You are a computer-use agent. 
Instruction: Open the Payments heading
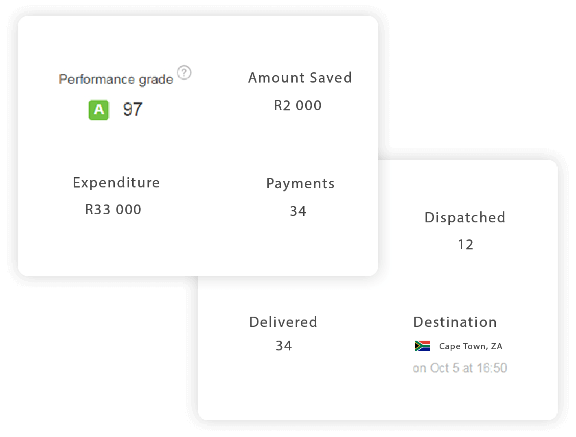(x=300, y=184)
